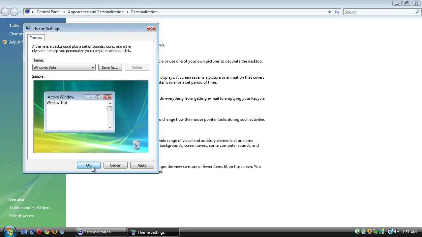422x237 pixels.
Task: Launch Opera from quick launch
Action: [39, 232]
